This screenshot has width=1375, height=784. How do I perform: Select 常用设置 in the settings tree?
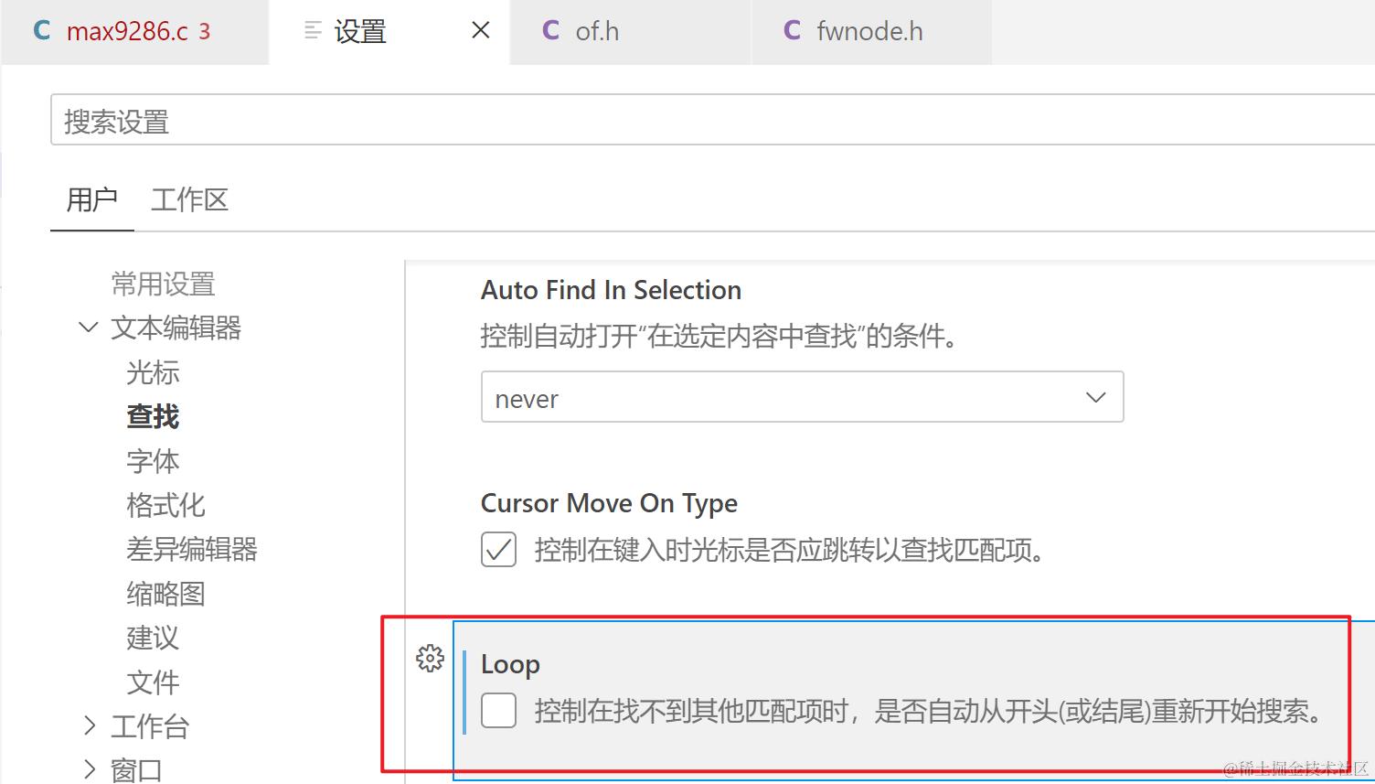[x=163, y=284]
